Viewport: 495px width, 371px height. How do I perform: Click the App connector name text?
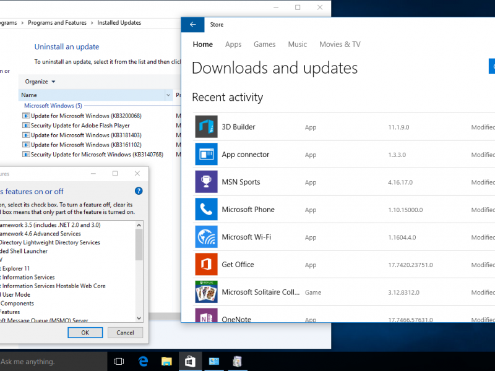[245, 155]
